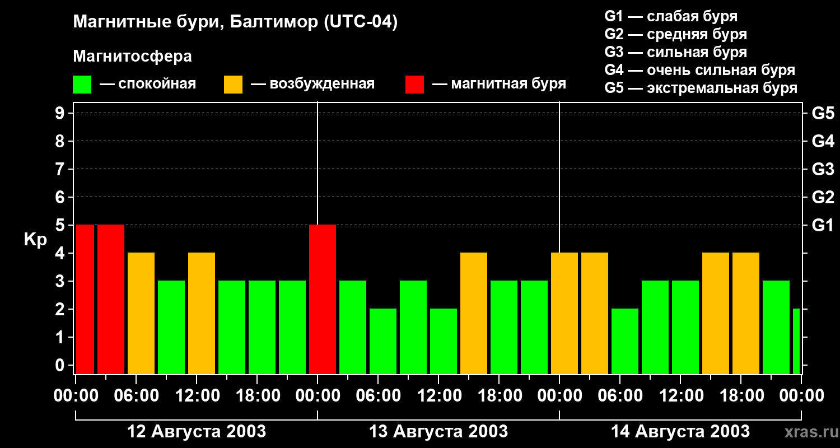Click the red 'магнитная буря' legend swatch

414,85
